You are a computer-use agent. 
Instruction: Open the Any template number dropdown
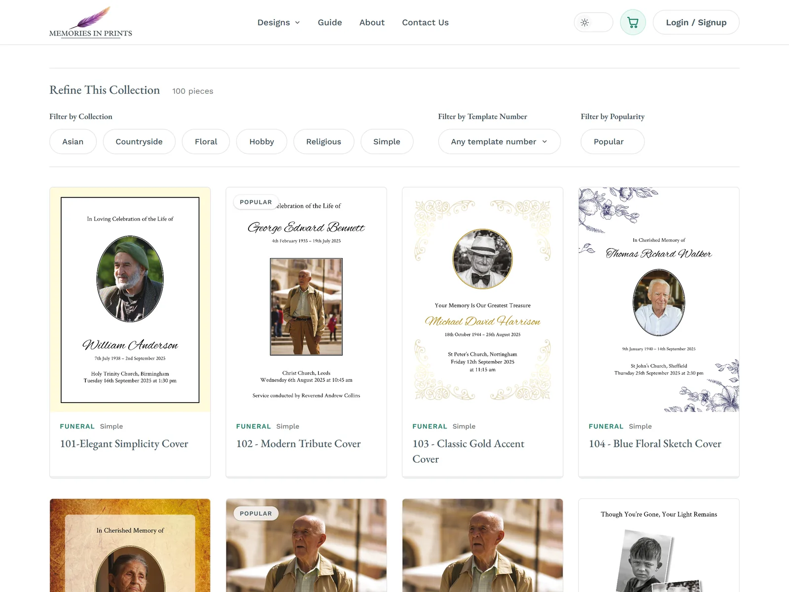(499, 142)
